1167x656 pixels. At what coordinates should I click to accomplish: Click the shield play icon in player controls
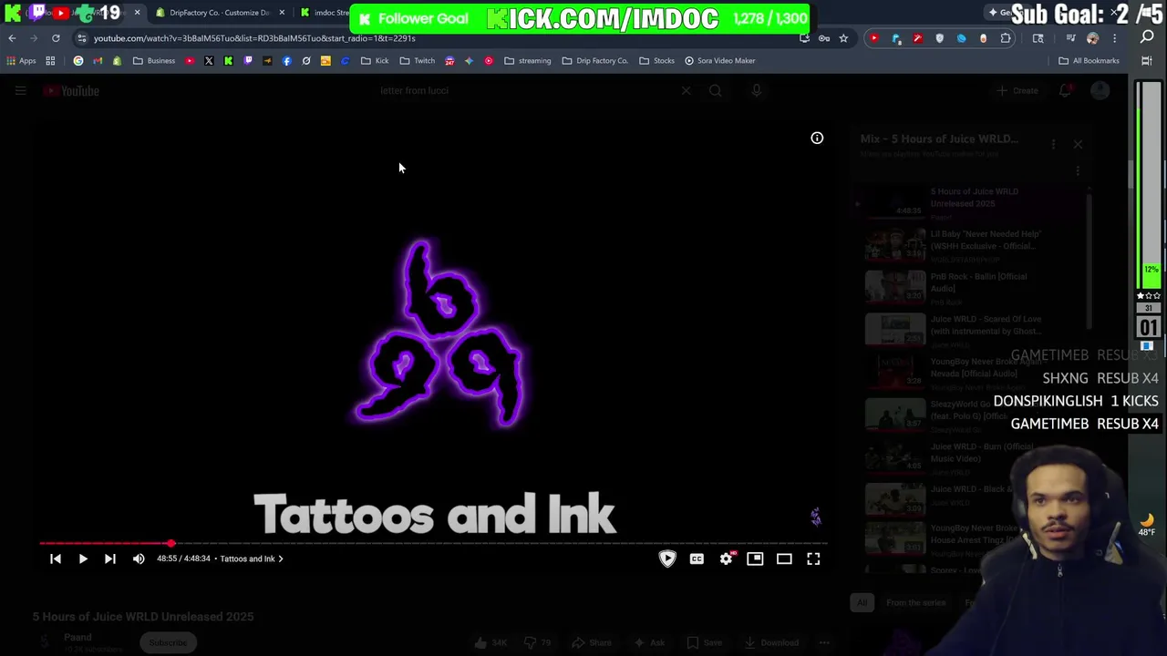667,559
